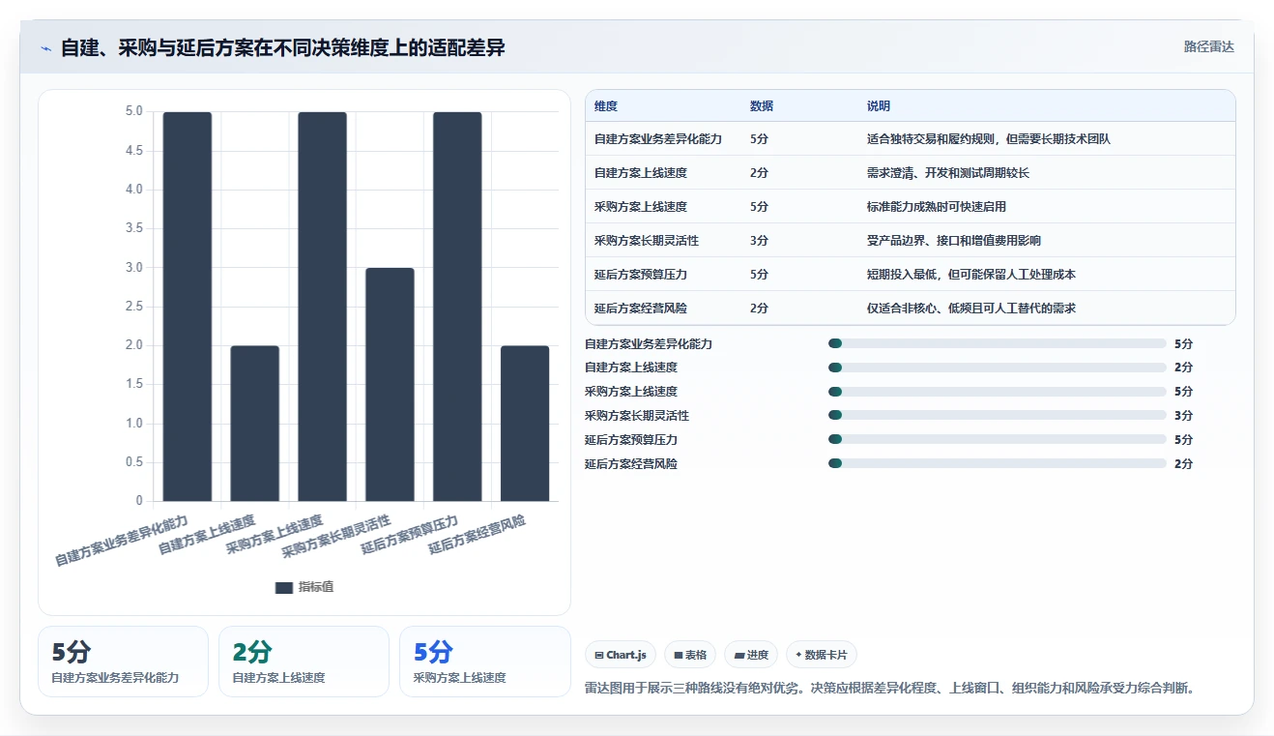
Task: Click 3分 score in the table
Action: 759,241
